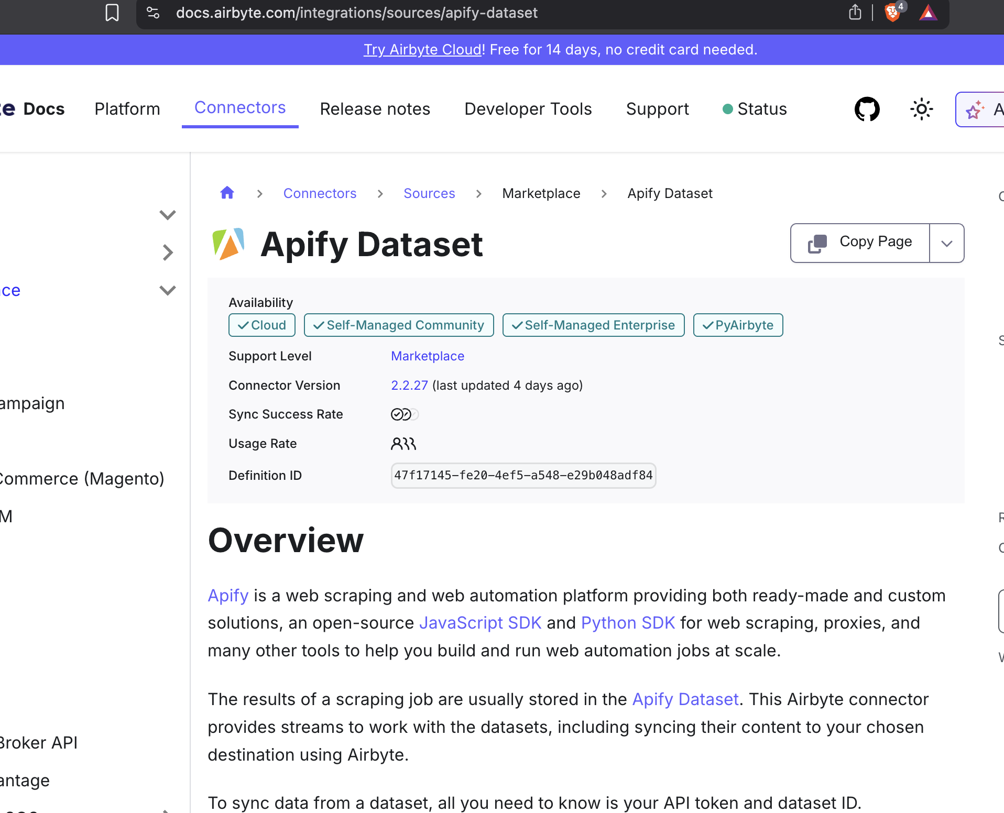Click the Brave Rewards triangle icon
The width and height of the screenshot is (1004, 813).
[x=928, y=13]
